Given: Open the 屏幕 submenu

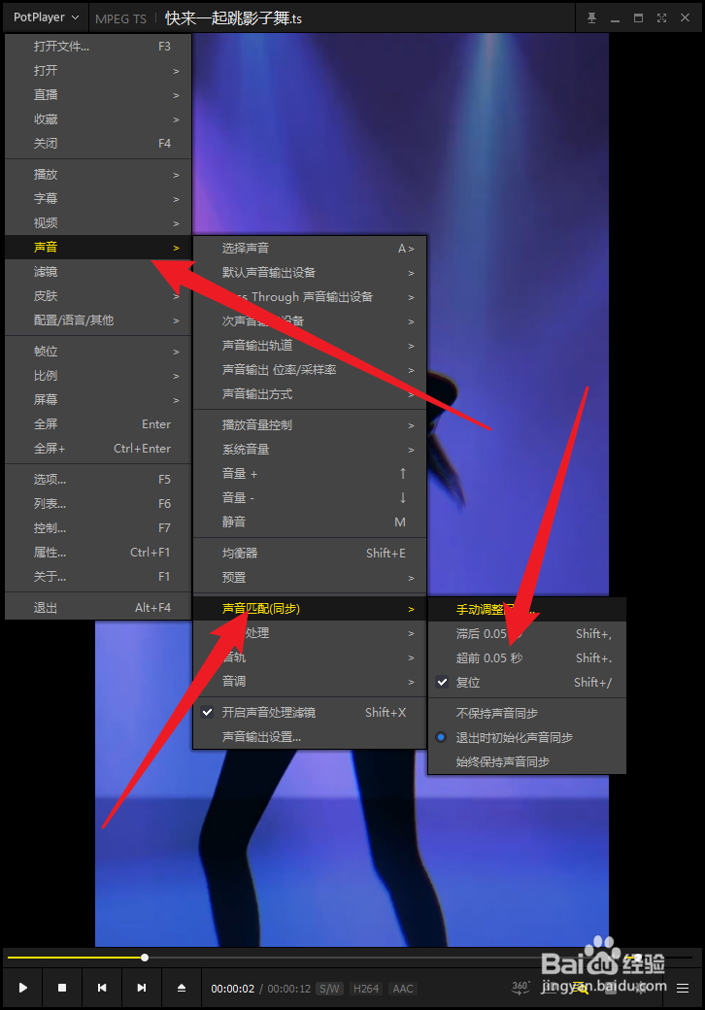Looking at the screenshot, I should [98, 399].
